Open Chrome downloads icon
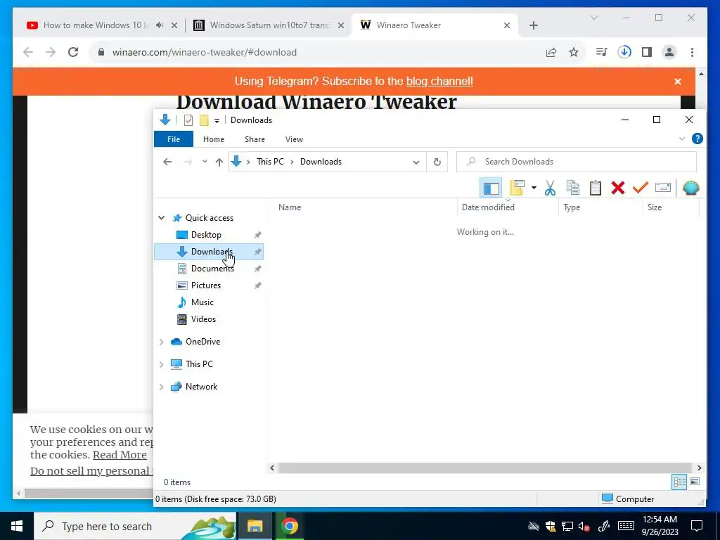Screen dimensions: 720x540 pos(624,52)
